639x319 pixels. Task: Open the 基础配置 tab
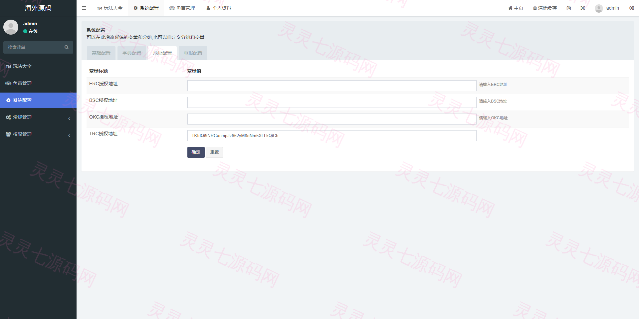101,53
